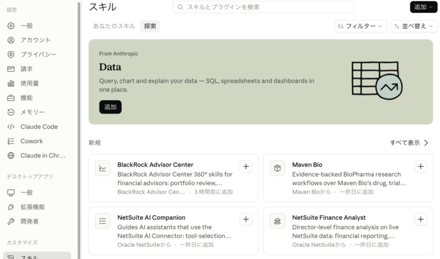This screenshot has width=440, height=259.
Task: Click the 機能 briefcase icon
Action: click(x=11, y=98)
